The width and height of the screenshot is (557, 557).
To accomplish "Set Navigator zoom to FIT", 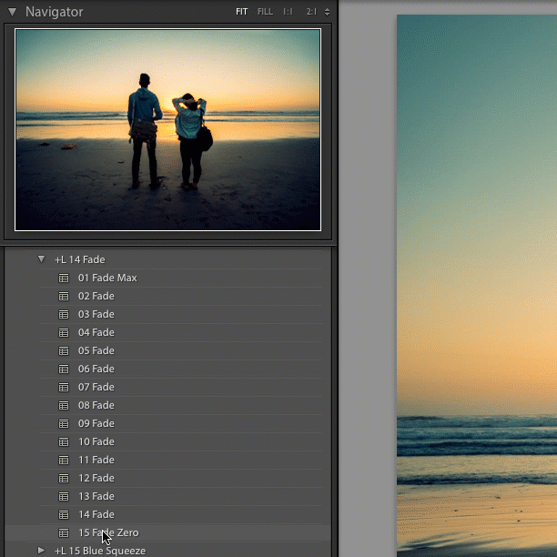I will (x=241, y=12).
